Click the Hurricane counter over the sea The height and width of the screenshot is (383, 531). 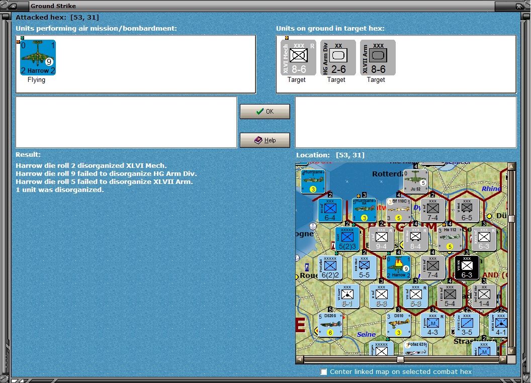coord(313,181)
